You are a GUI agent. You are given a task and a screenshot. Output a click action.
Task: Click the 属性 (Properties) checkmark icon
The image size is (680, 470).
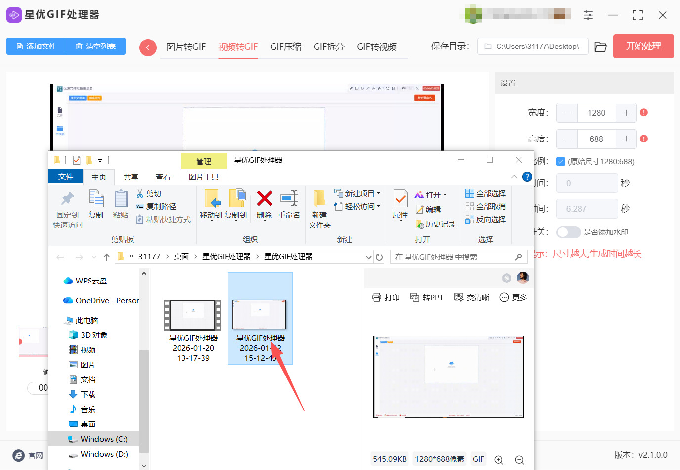tap(400, 200)
